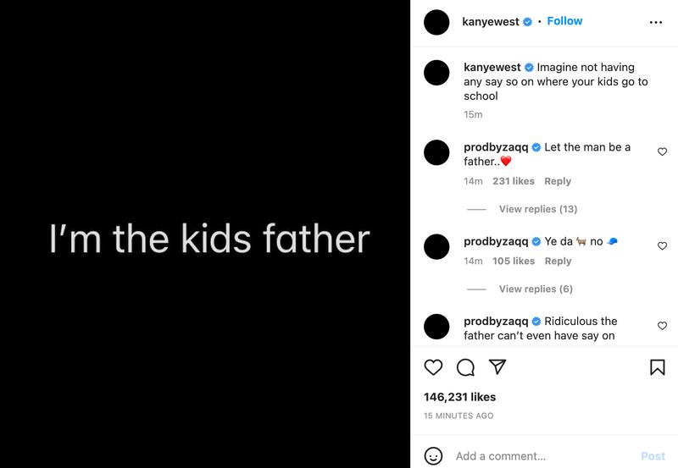
Task: Open emoji picker in comment box
Action: coord(433,455)
